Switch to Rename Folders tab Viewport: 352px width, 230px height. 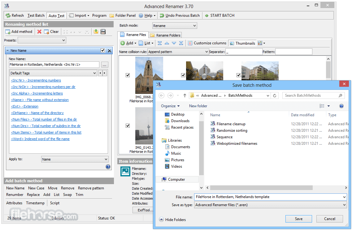[165, 35]
